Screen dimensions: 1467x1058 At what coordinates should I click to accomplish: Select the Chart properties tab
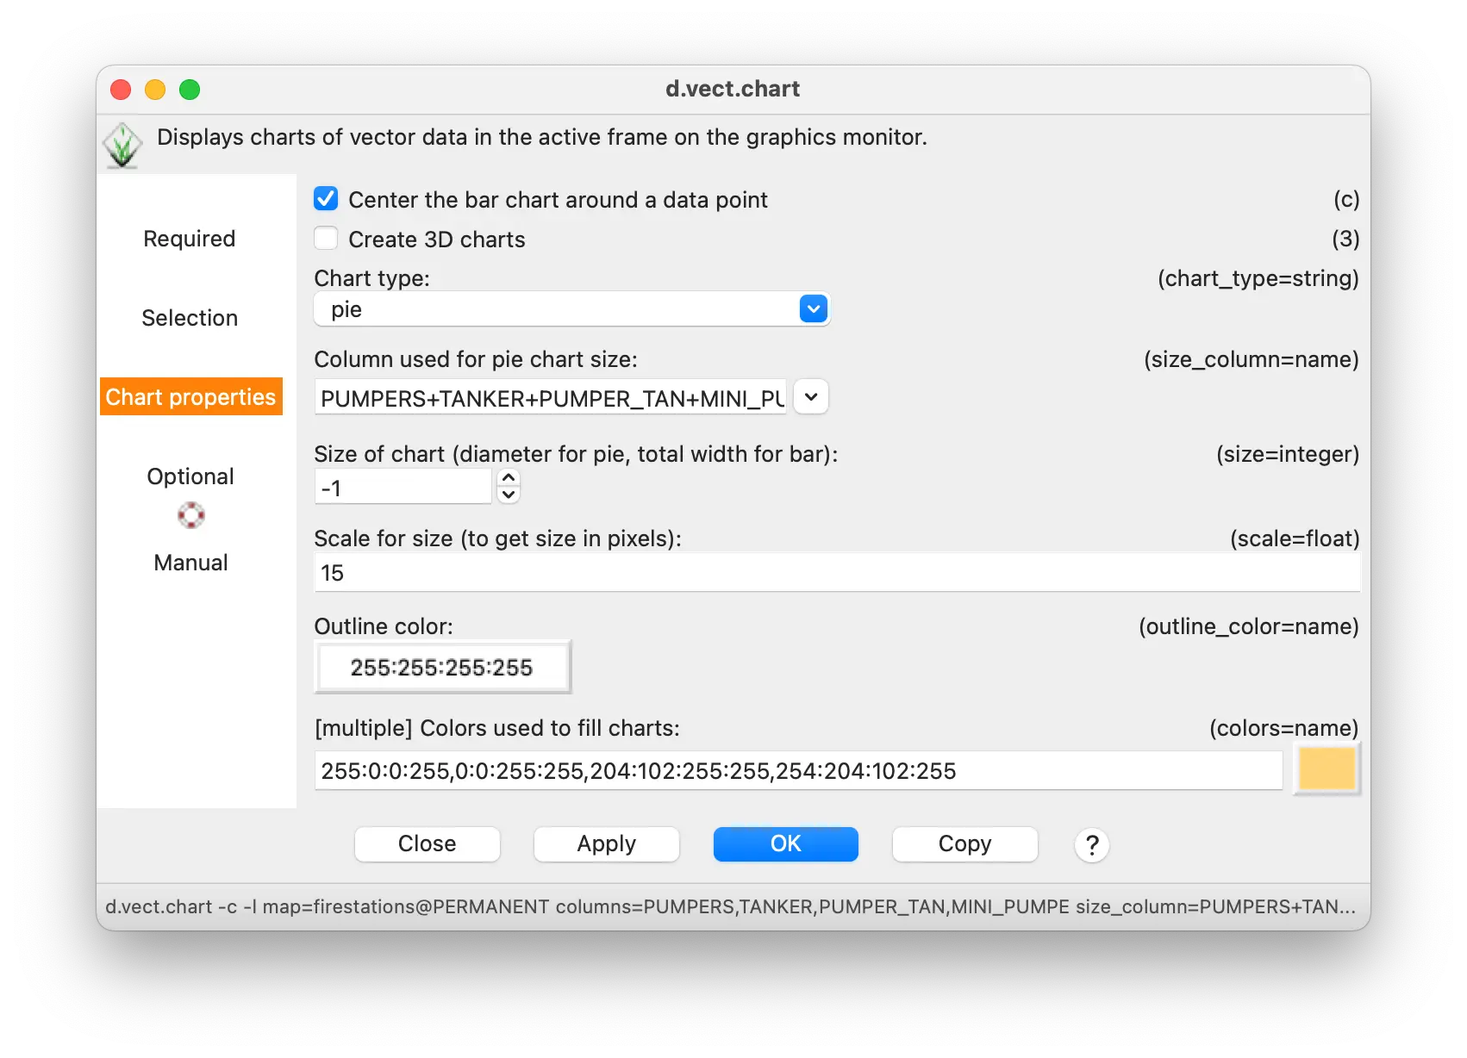(x=190, y=397)
